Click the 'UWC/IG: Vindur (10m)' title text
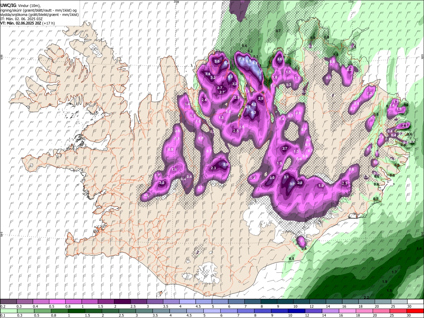Viewport: 424px width, 318px height. point(21,5)
